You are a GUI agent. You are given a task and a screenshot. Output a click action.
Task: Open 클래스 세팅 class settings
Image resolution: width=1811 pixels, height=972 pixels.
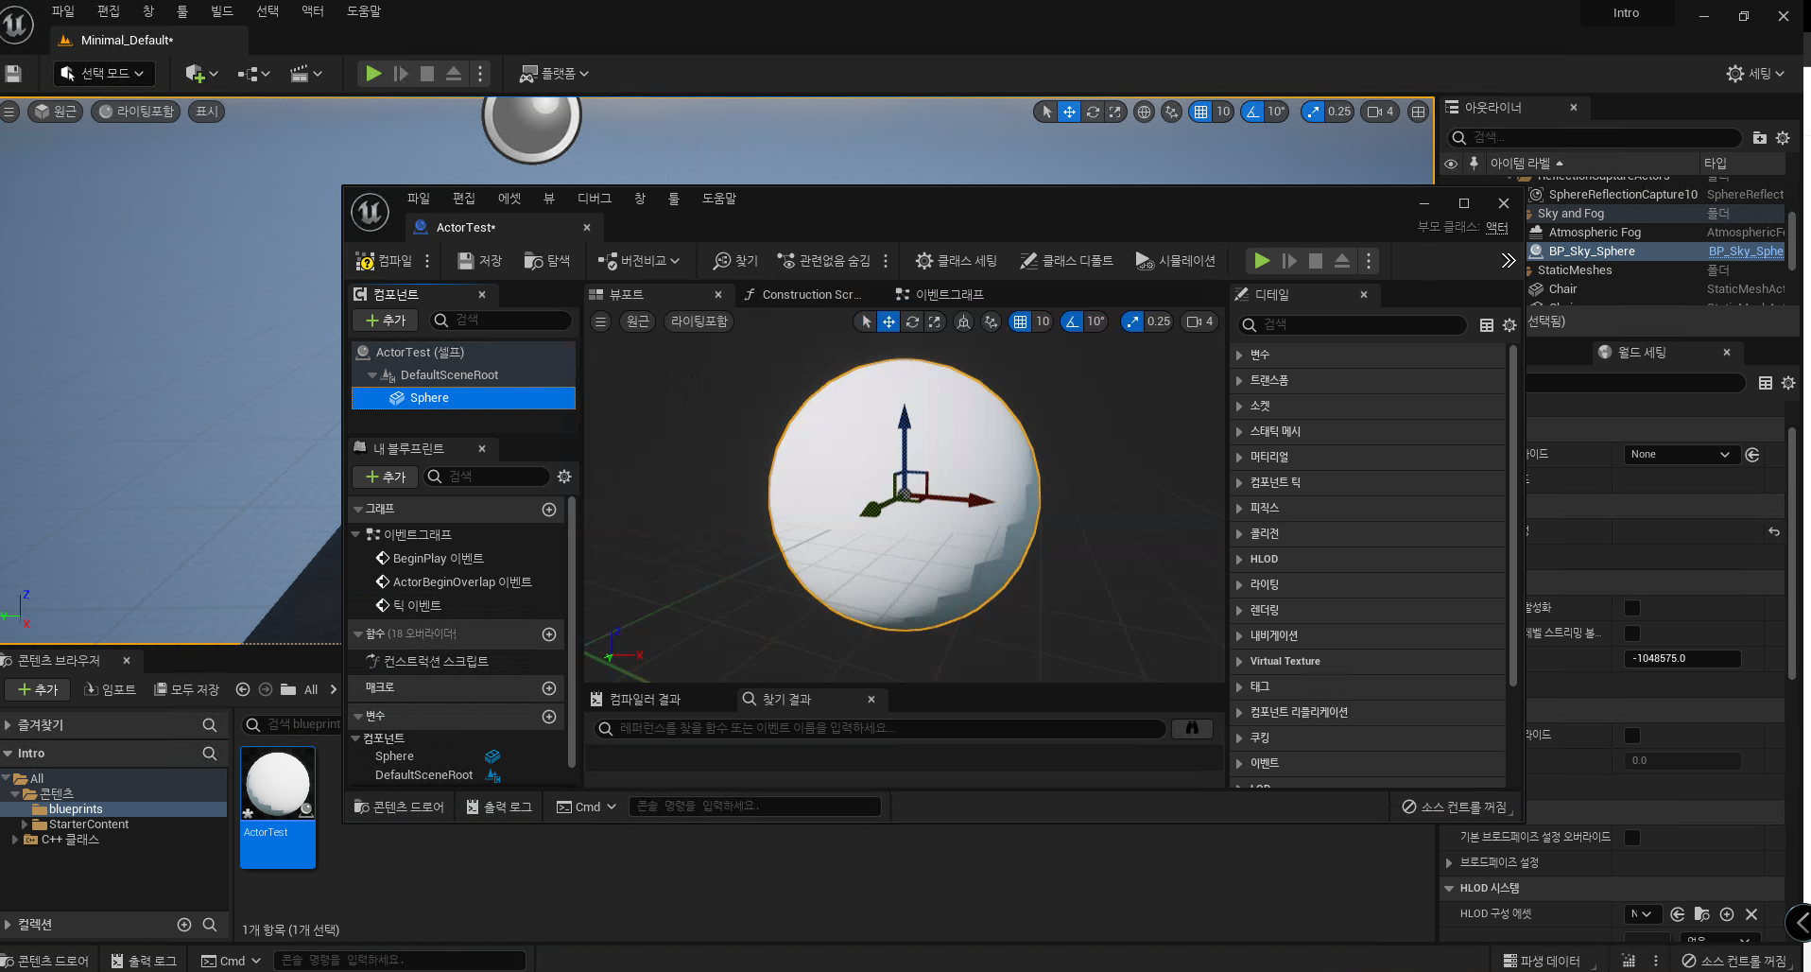pos(956,261)
